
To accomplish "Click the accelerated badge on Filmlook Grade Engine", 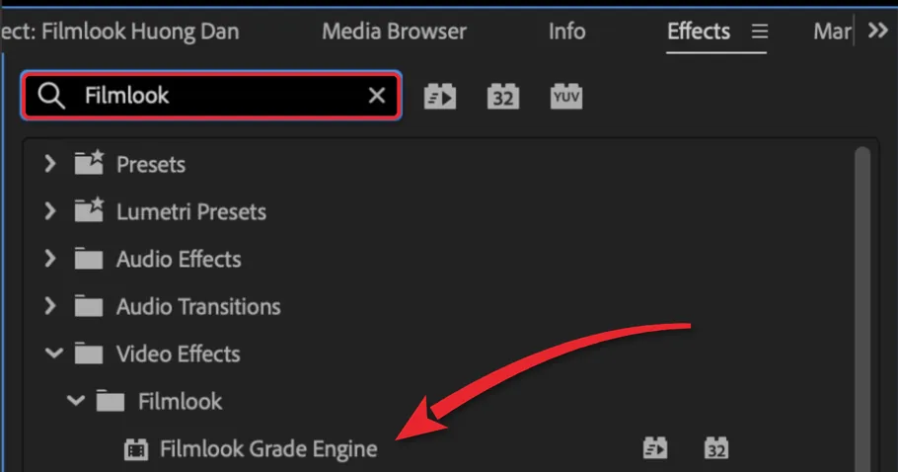I will [x=654, y=448].
